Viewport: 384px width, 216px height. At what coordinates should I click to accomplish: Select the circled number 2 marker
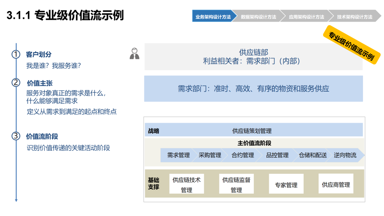[16, 83]
